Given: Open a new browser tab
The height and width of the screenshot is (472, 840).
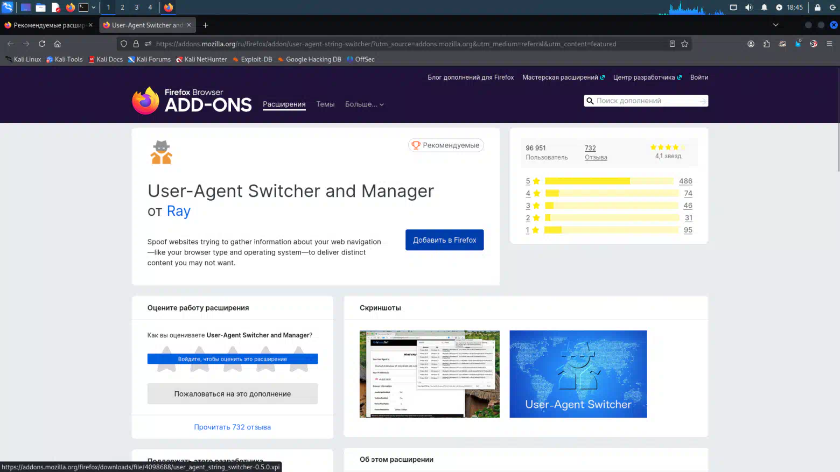Looking at the screenshot, I should 205,25.
